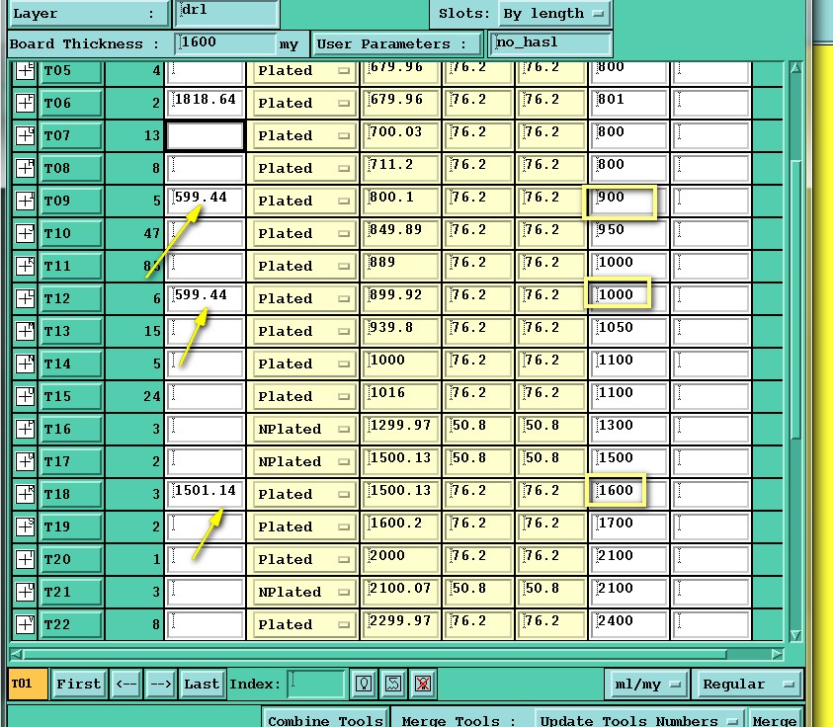Change T17 type NPlated dropdown
The image size is (833, 727).
(x=303, y=461)
